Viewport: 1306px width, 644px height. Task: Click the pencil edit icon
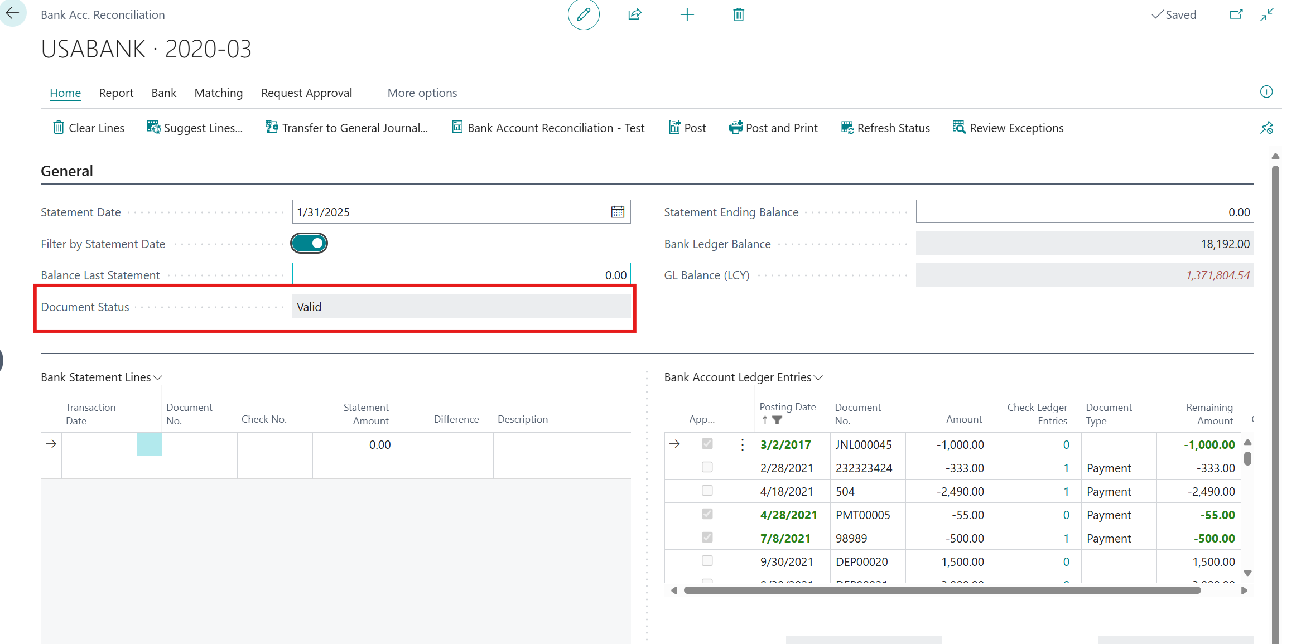tap(584, 15)
